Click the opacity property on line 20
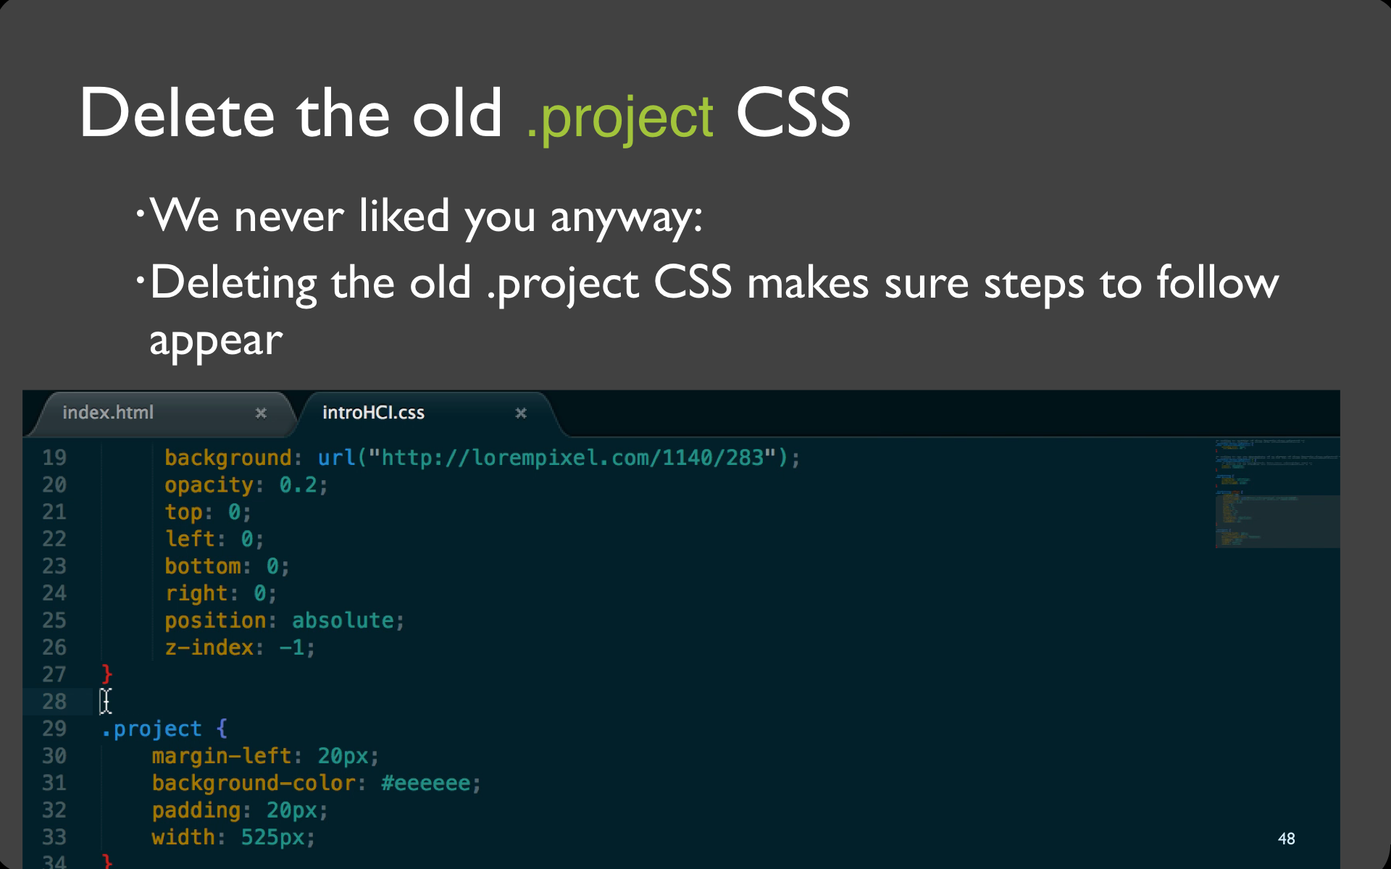The height and width of the screenshot is (869, 1391). tap(209, 485)
